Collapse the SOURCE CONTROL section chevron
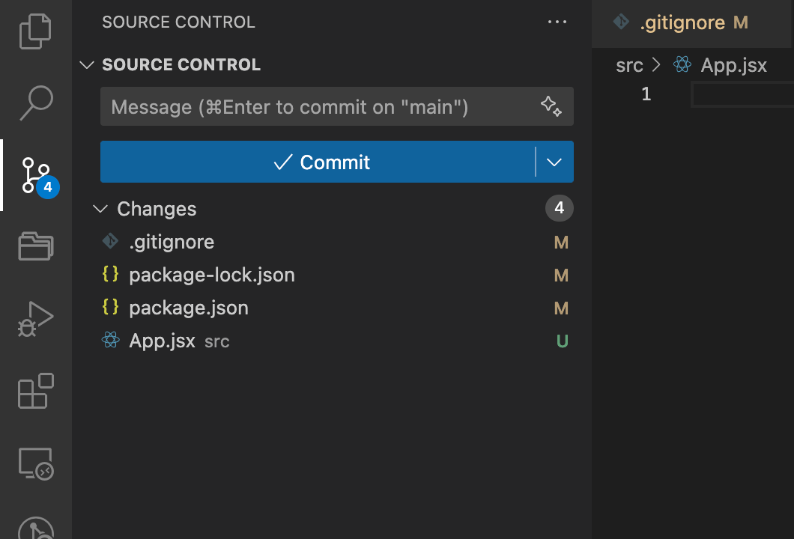 click(87, 65)
